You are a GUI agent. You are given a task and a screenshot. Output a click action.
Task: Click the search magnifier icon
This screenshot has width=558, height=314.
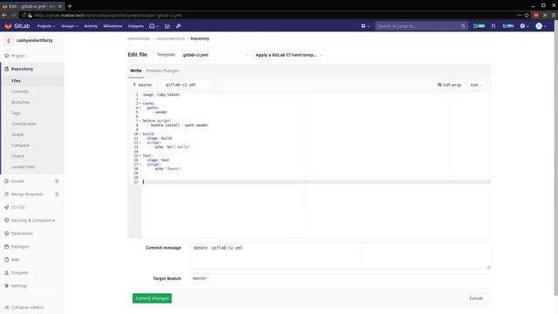pos(463,26)
